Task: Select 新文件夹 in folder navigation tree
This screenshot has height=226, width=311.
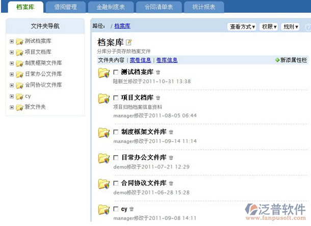Action: (x=35, y=107)
